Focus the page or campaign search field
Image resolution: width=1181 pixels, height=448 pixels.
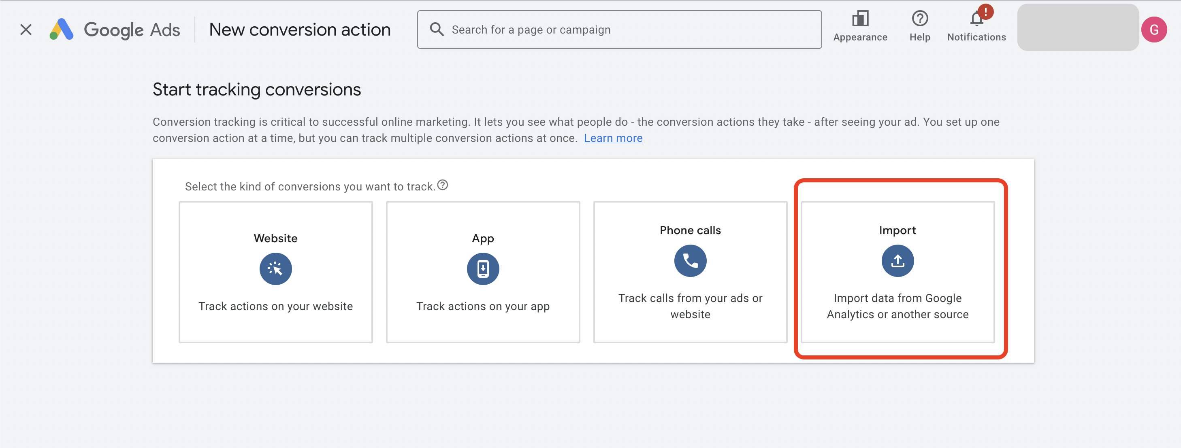[619, 30]
